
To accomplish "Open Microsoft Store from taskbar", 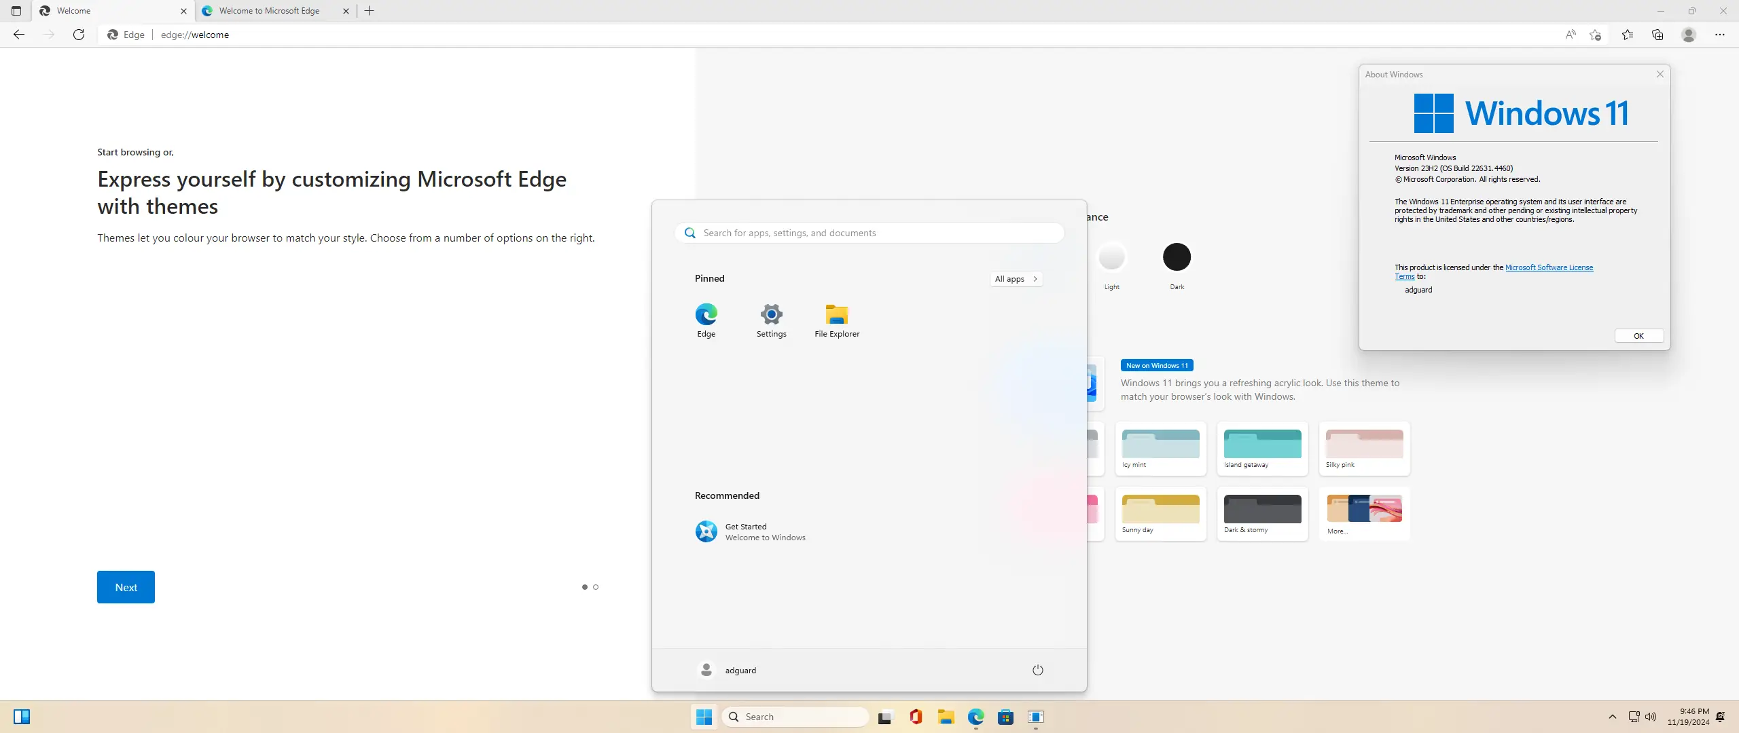I will 1005,717.
